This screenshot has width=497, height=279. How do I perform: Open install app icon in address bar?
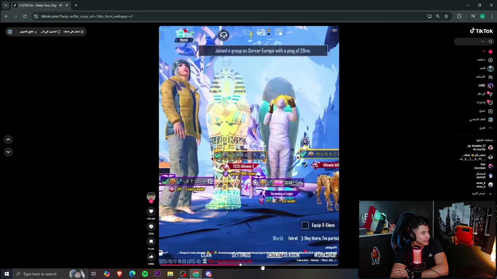click(429, 16)
